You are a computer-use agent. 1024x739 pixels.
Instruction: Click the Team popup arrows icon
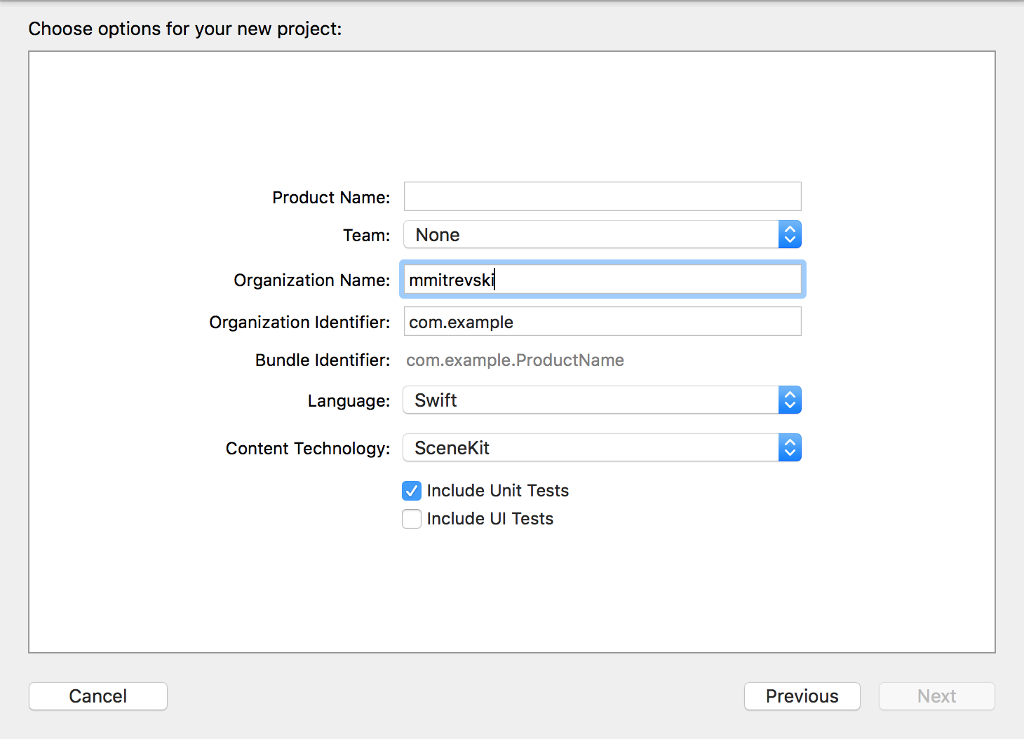[x=790, y=235]
